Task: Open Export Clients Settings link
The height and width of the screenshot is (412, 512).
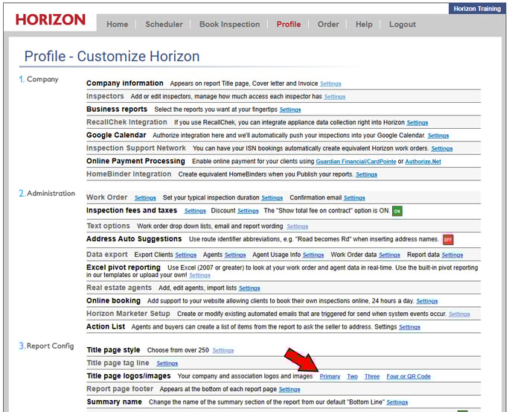Action: click(186, 256)
